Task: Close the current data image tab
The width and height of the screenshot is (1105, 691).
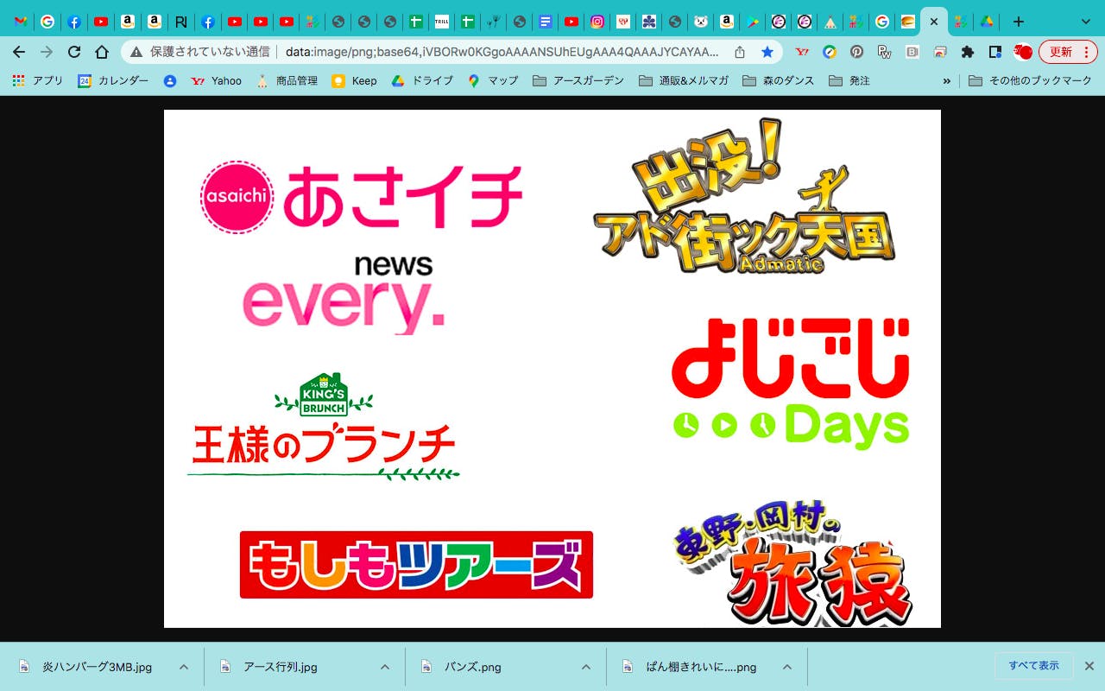Action: [934, 22]
